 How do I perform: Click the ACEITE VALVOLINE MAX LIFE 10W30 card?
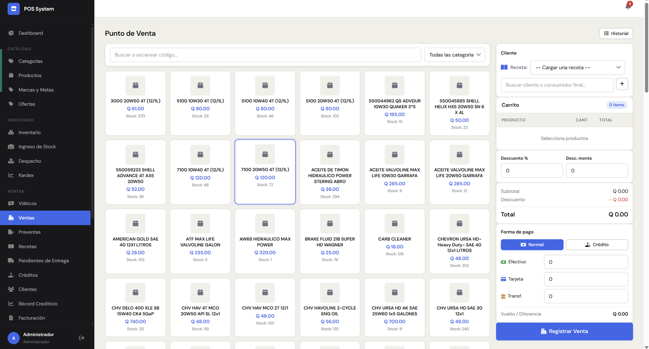[x=395, y=172]
